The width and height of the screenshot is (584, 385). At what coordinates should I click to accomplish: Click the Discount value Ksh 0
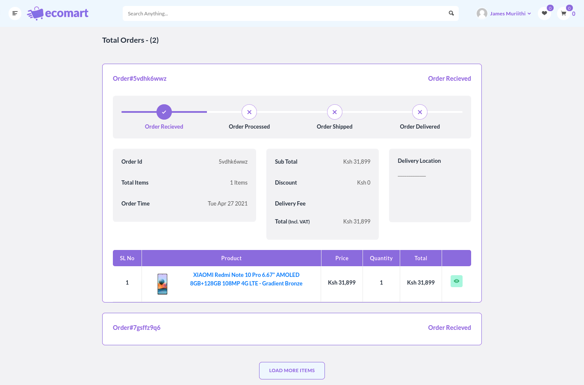364,182
